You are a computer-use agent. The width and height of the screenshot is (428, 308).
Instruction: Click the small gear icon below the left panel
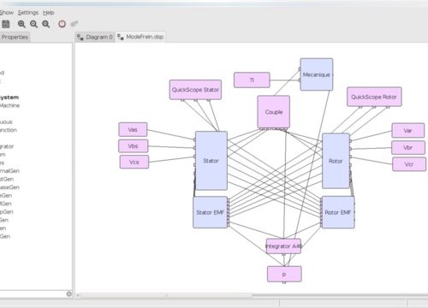coord(68,293)
